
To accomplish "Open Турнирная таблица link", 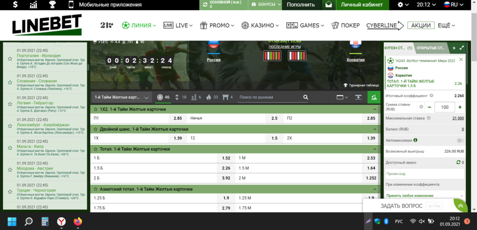I will click(361, 85).
